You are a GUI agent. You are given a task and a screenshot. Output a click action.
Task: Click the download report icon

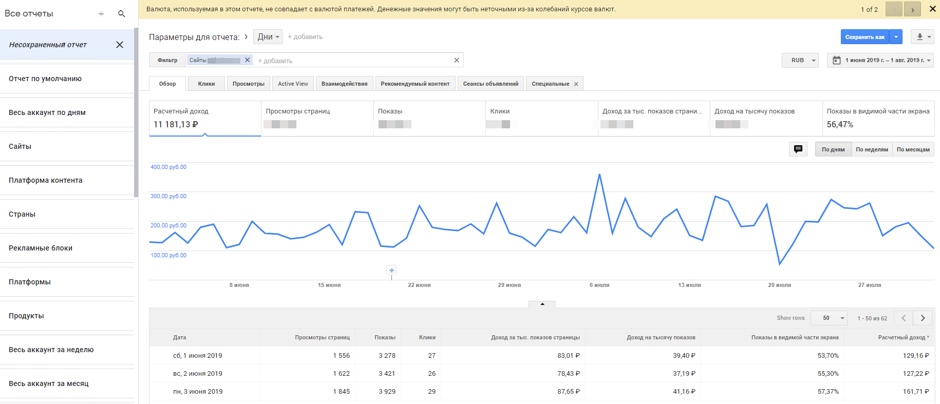coord(920,37)
